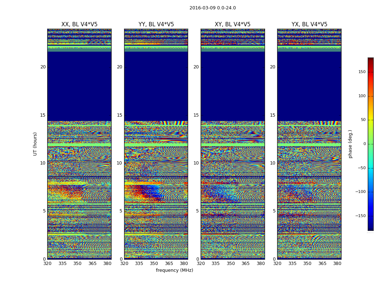Click the "YY, BL V4*V5" subplot title

click(x=156, y=24)
